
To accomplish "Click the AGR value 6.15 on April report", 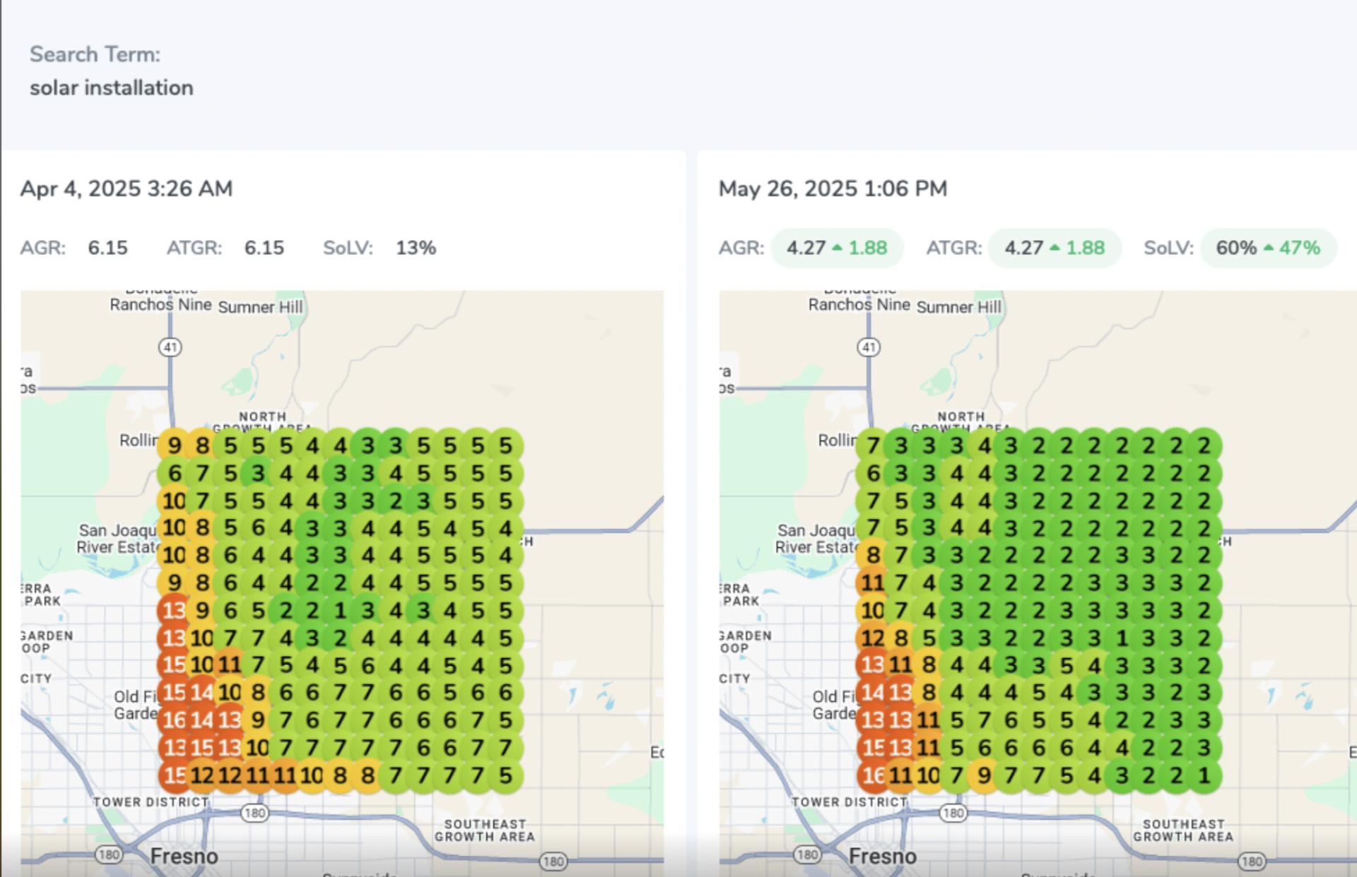I will pos(108,248).
